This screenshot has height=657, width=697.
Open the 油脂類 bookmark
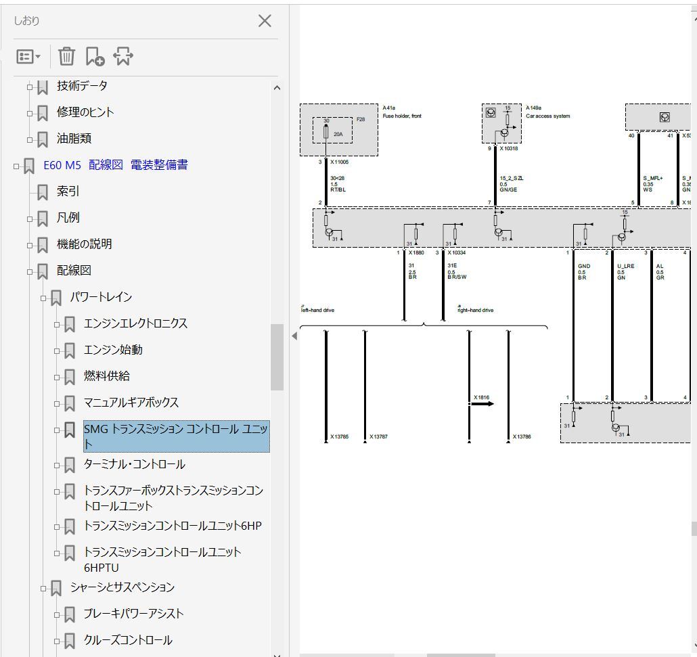pos(74,139)
